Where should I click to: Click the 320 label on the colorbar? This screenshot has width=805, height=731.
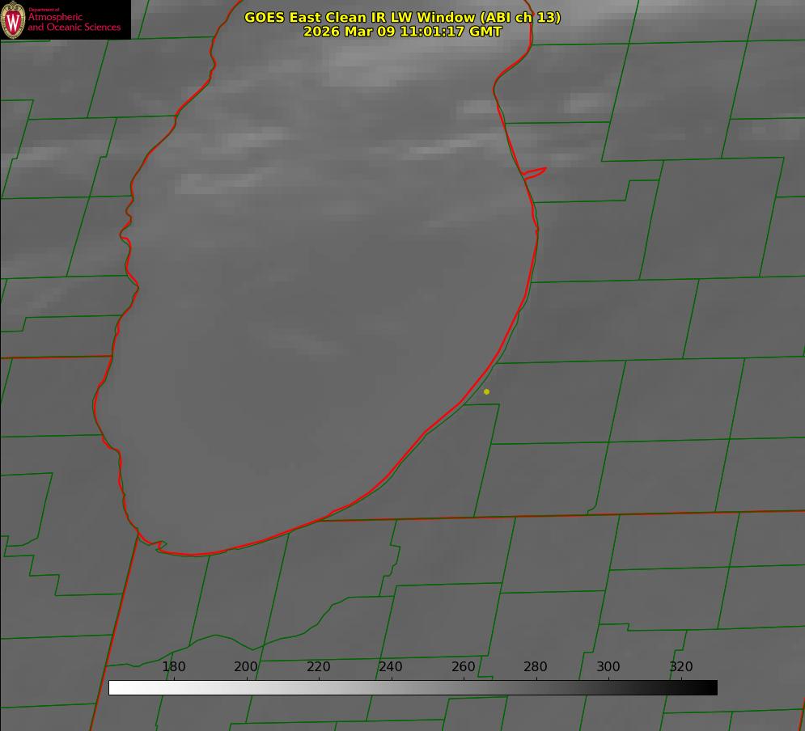click(x=681, y=667)
